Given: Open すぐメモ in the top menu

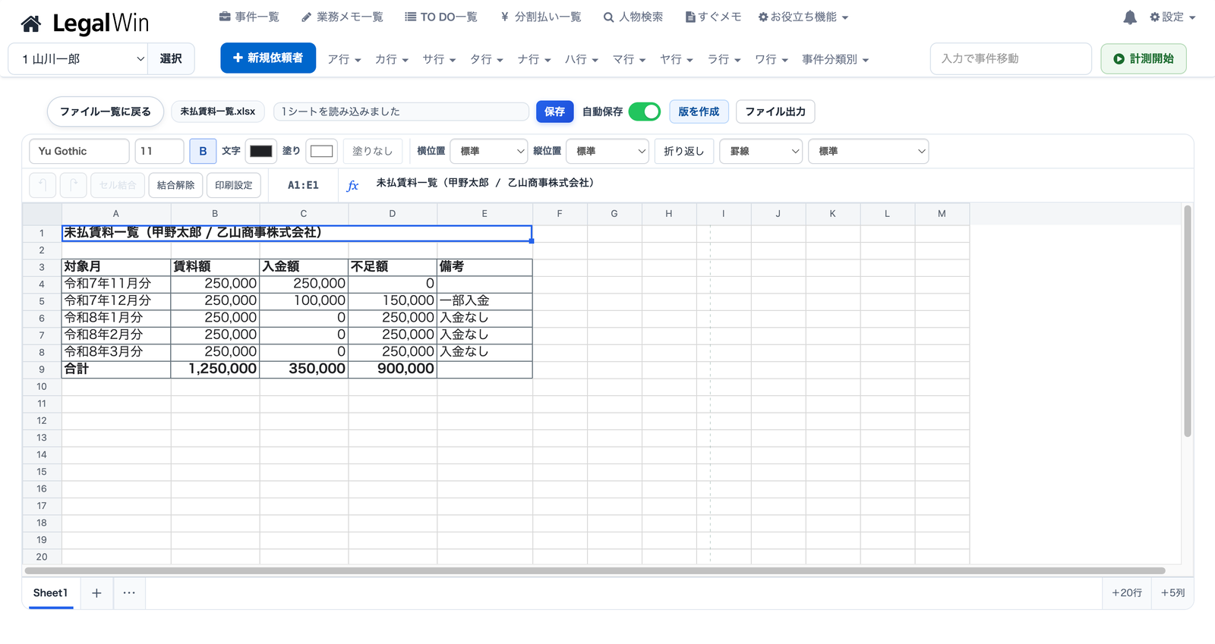Looking at the screenshot, I should (x=713, y=17).
